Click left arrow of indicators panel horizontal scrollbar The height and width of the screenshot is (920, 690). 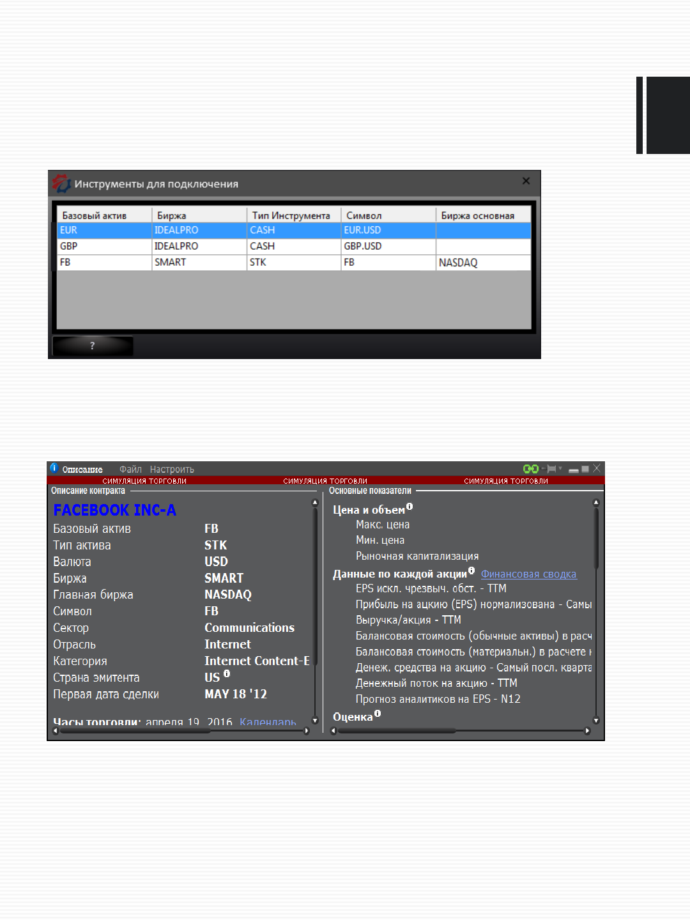333,731
